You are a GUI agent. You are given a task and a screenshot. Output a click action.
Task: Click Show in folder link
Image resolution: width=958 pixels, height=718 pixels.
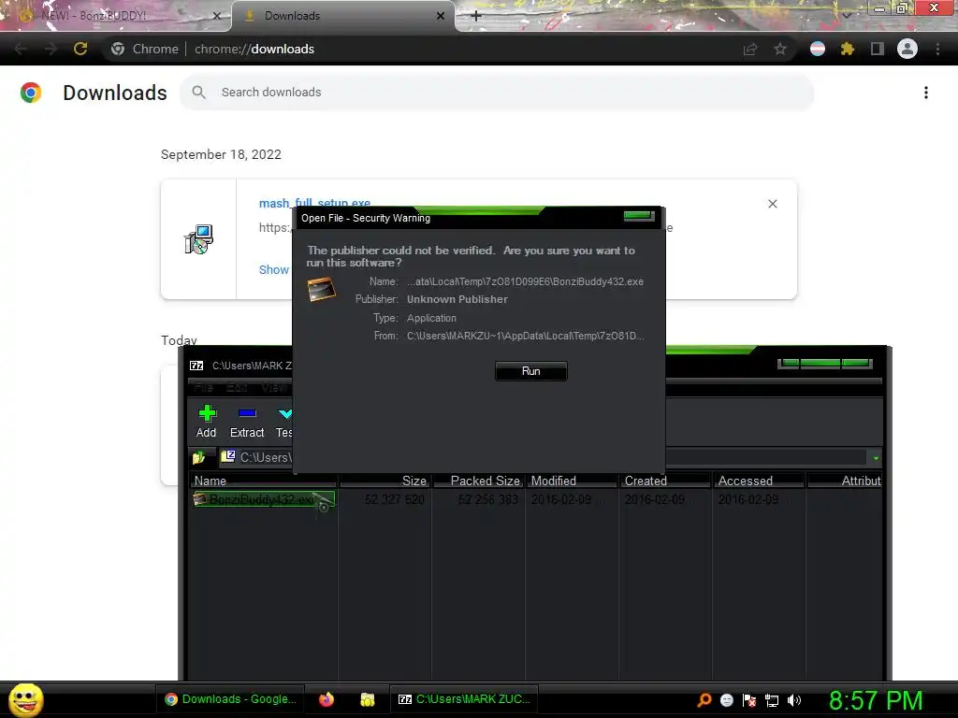coord(274,269)
